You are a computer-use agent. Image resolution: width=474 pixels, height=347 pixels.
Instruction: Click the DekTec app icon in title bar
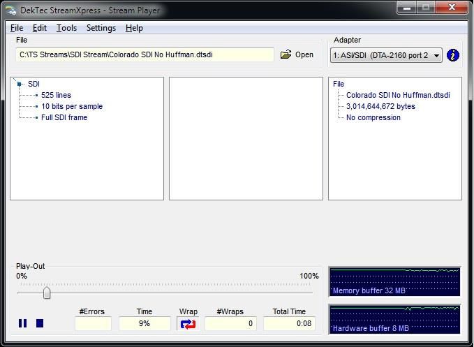(x=11, y=10)
